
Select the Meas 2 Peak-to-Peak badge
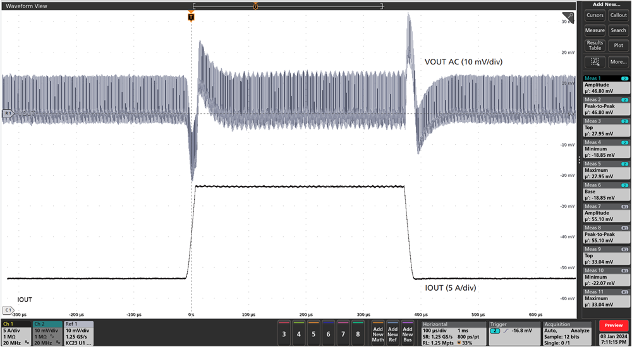pos(606,106)
